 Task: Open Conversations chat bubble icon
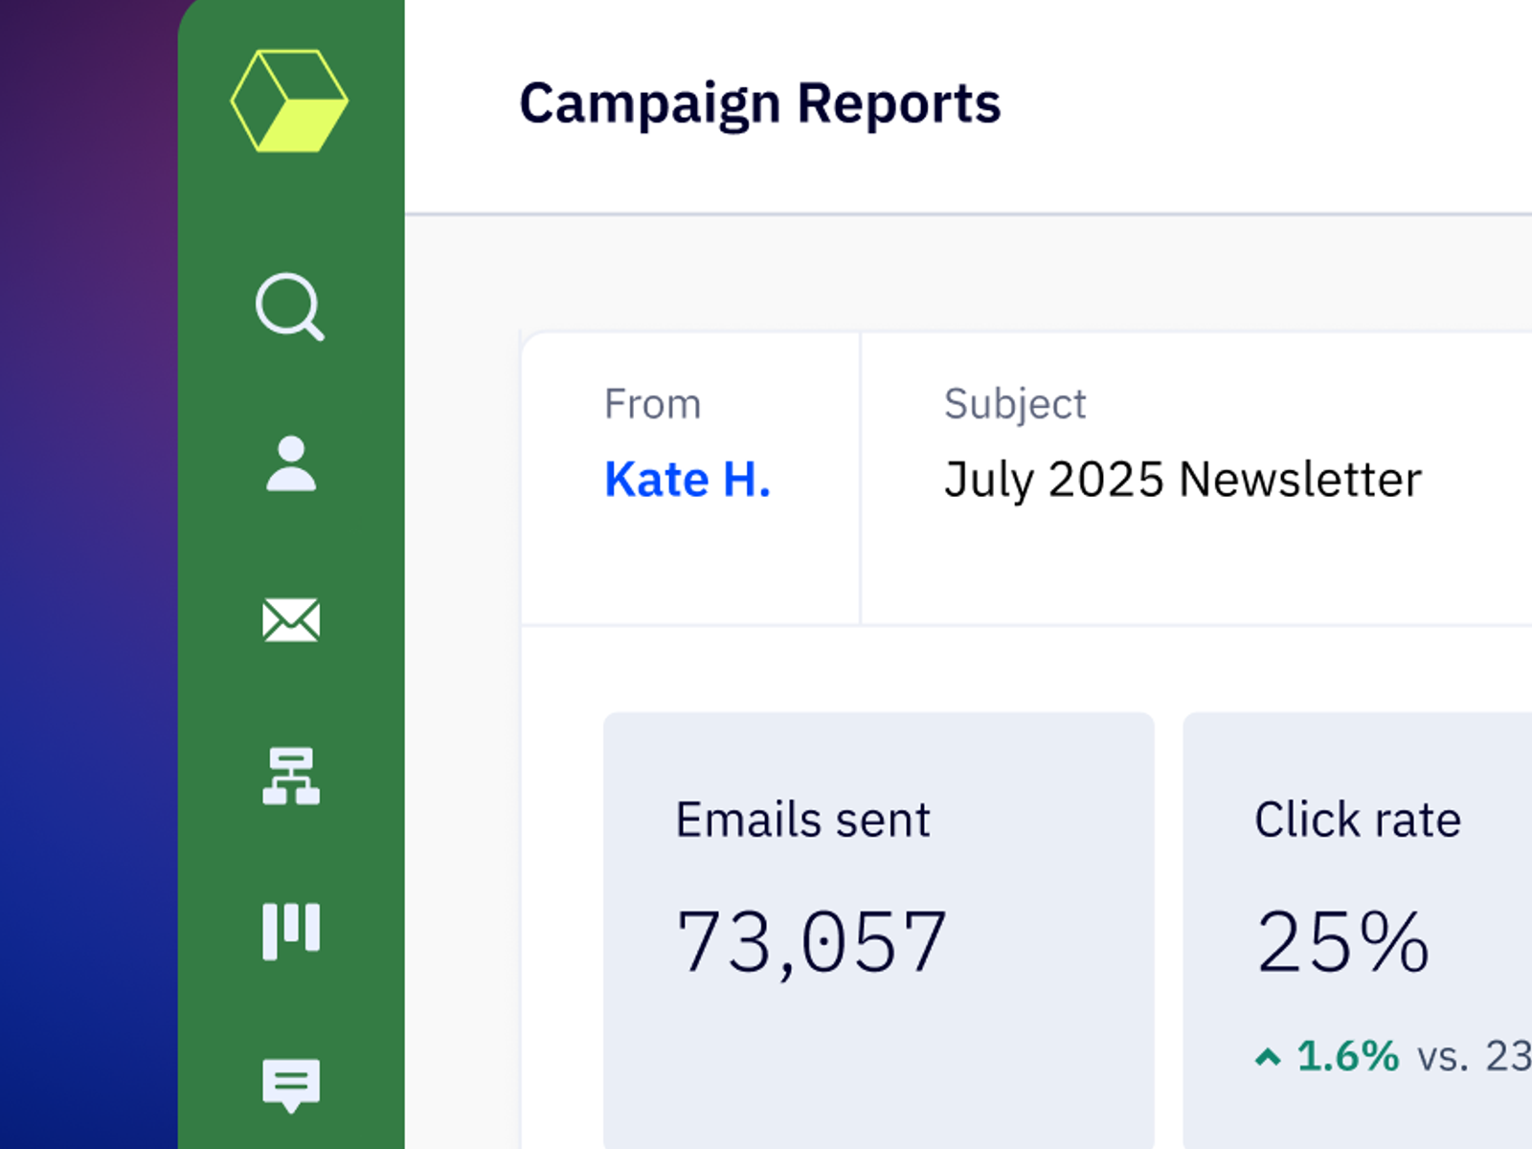291,1085
